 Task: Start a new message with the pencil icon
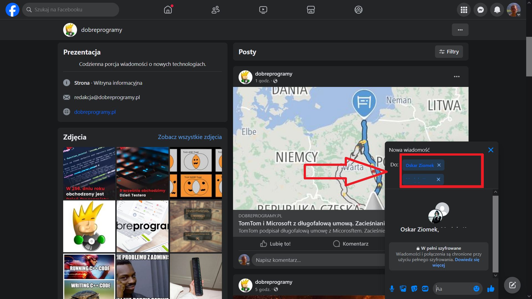(512, 285)
